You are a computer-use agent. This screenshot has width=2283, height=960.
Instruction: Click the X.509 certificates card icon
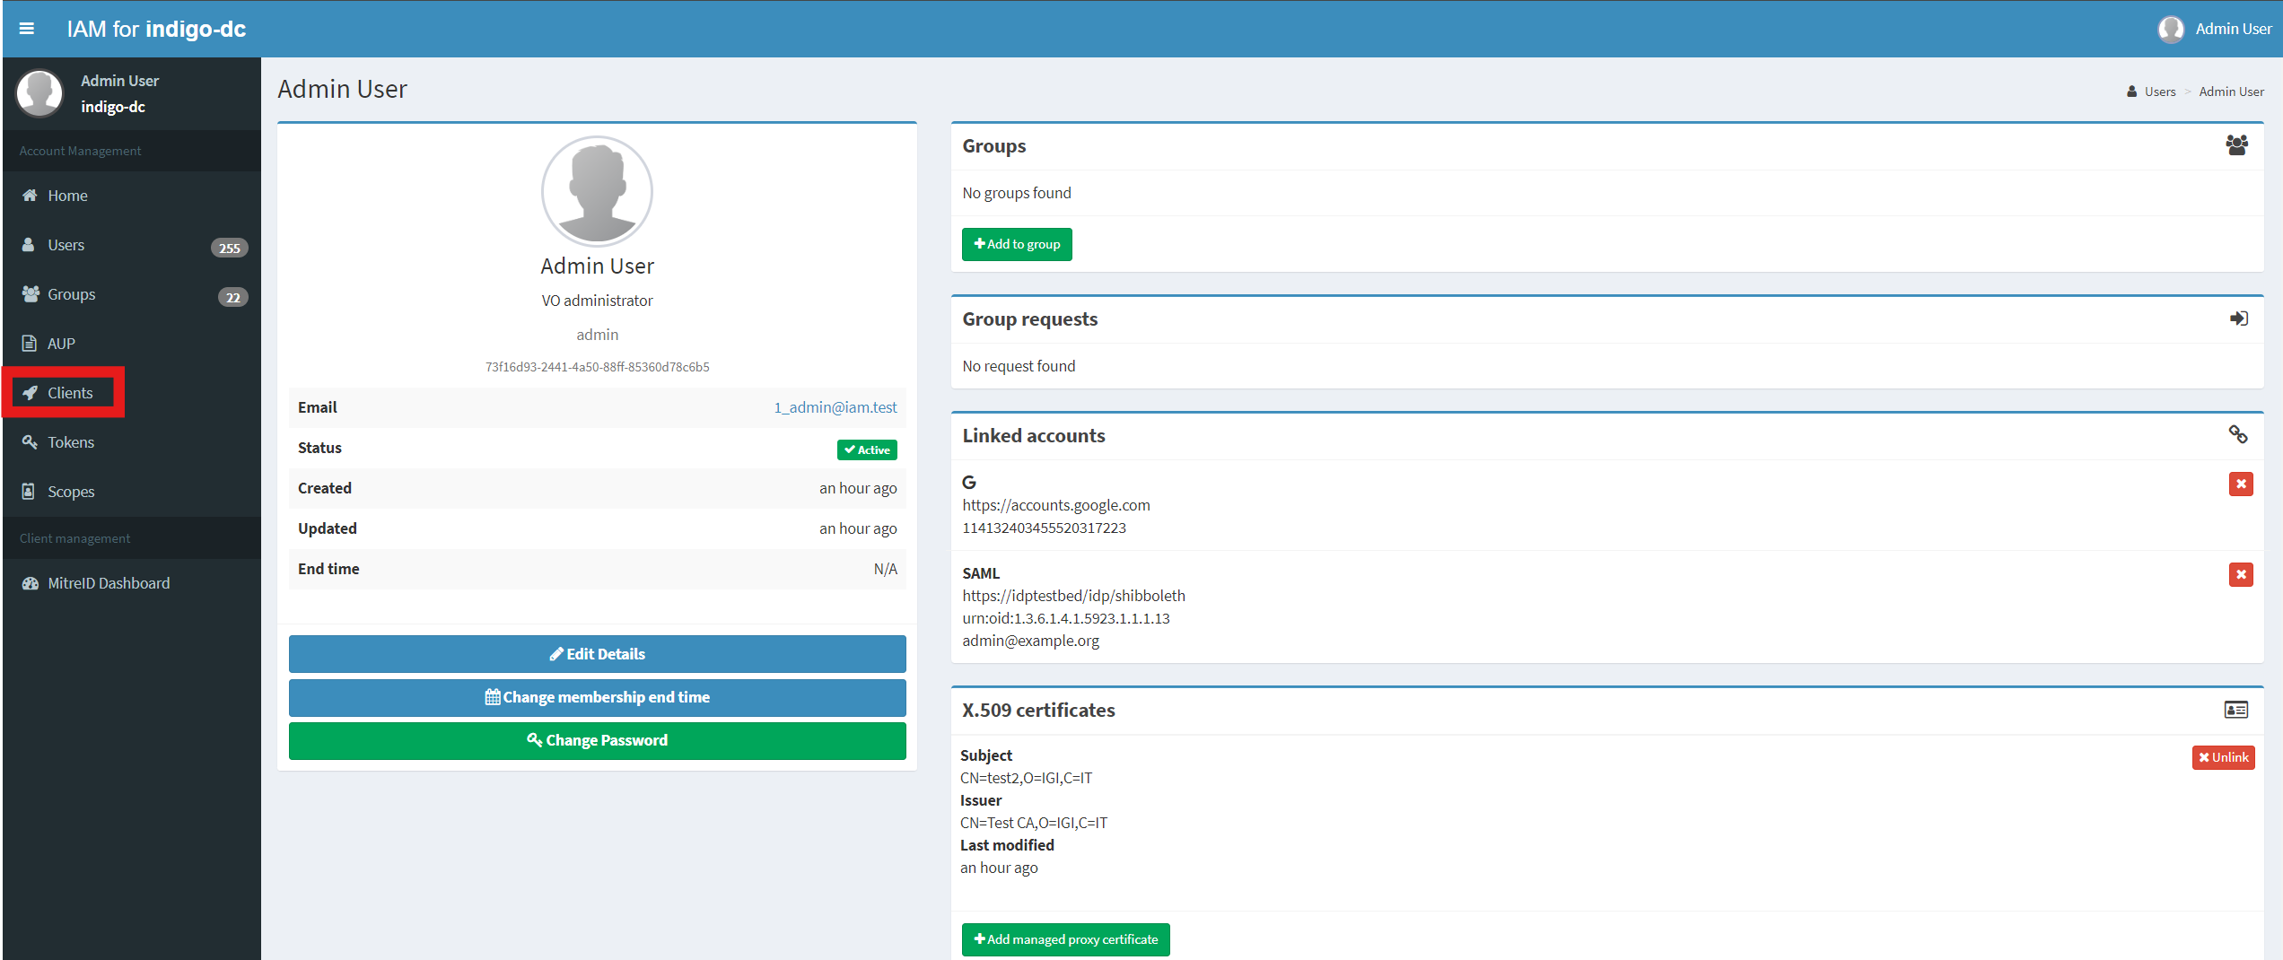point(2235,710)
